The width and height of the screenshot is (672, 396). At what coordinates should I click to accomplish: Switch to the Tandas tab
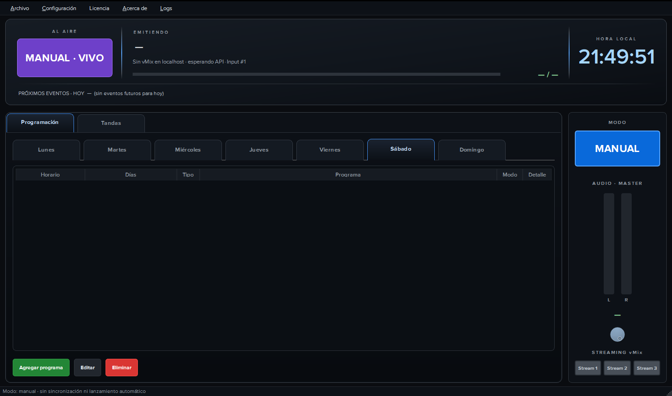click(111, 123)
